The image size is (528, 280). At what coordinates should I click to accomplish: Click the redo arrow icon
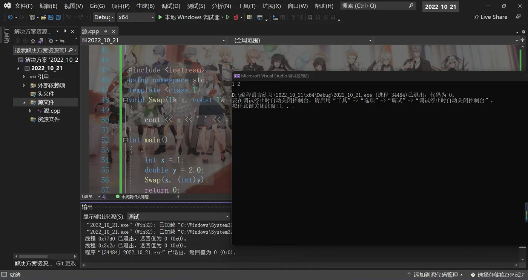click(81, 17)
